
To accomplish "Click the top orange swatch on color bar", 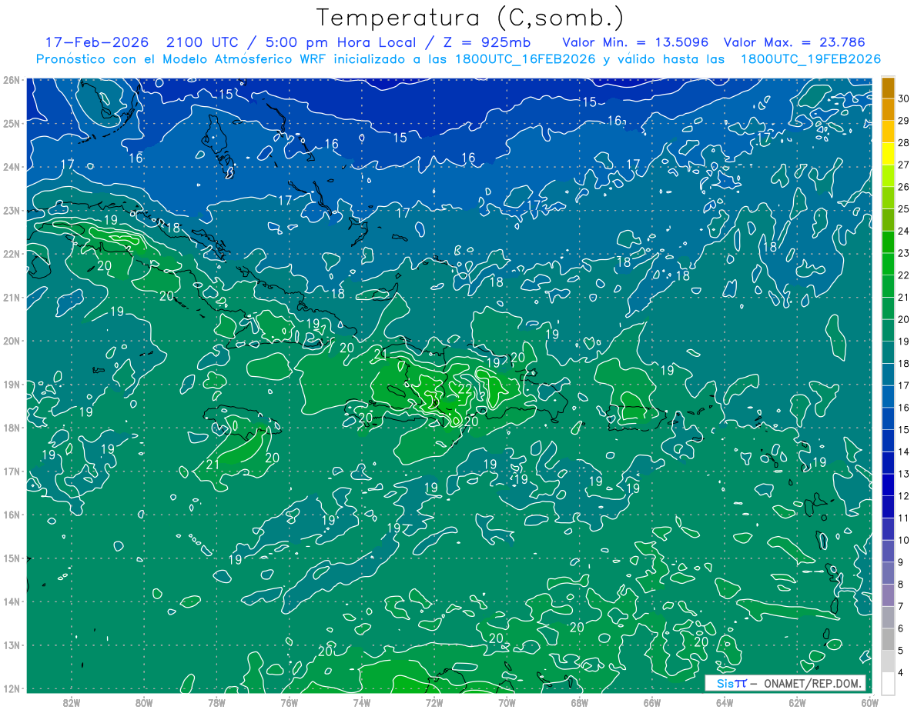I will point(888,88).
